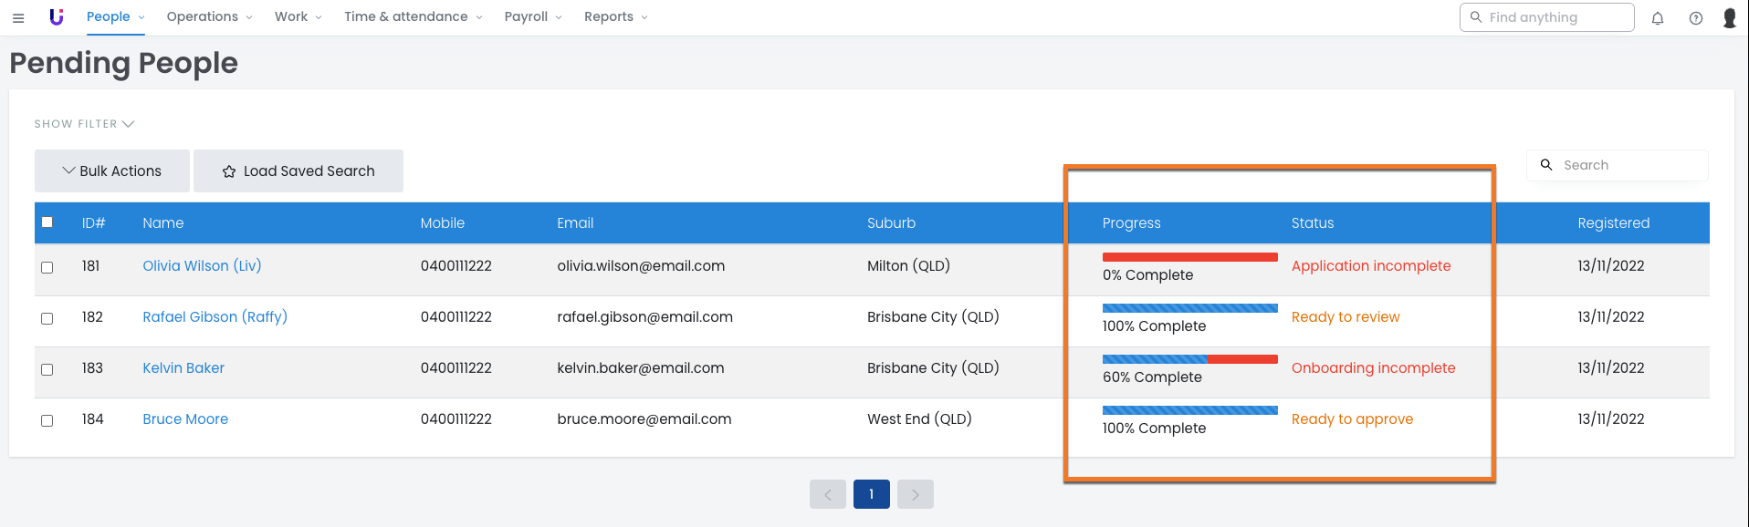The height and width of the screenshot is (527, 1749).
Task: Click the Ready to approve status link
Action: 1352,419
